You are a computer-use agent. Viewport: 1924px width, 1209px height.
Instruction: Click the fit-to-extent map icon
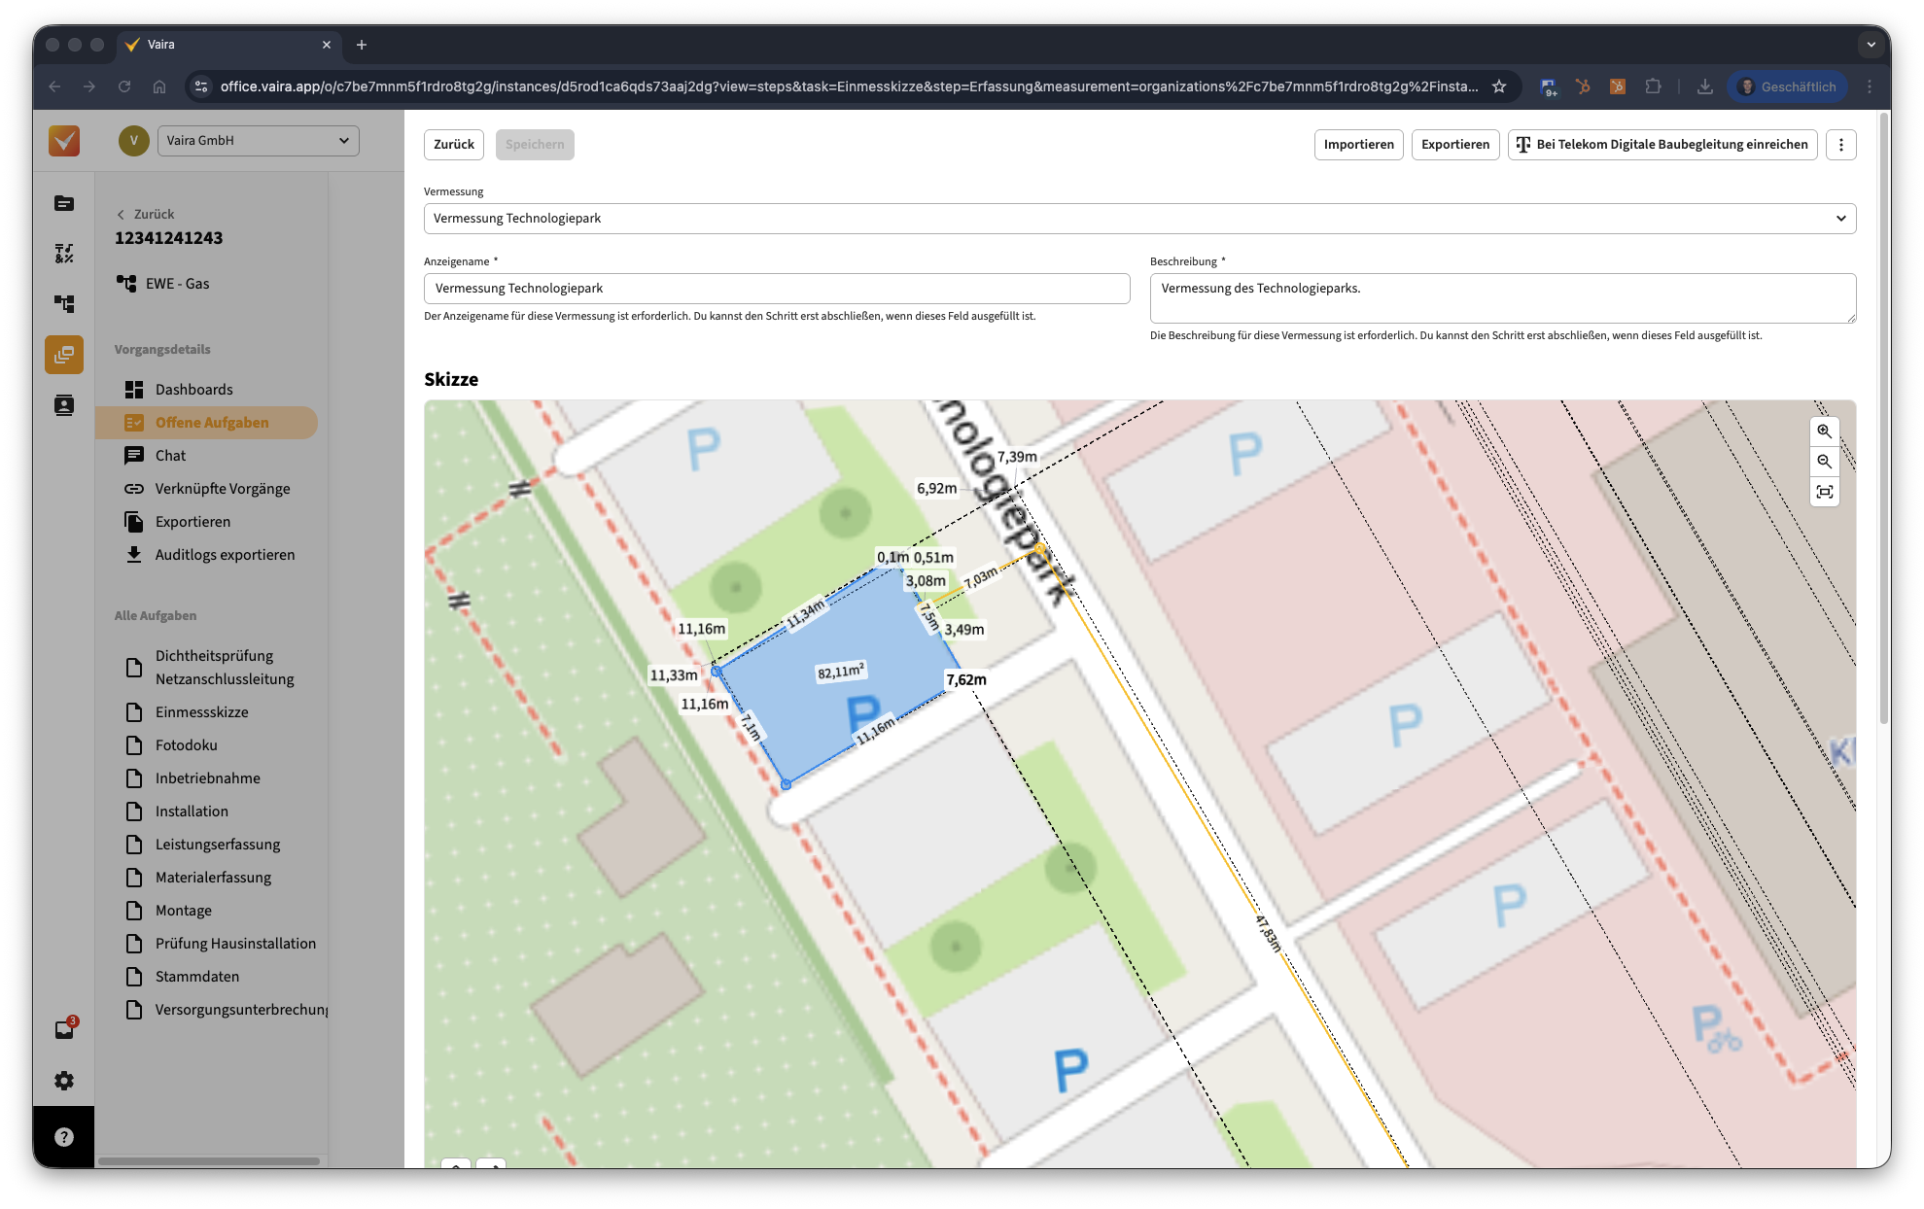pos(1824,492)
